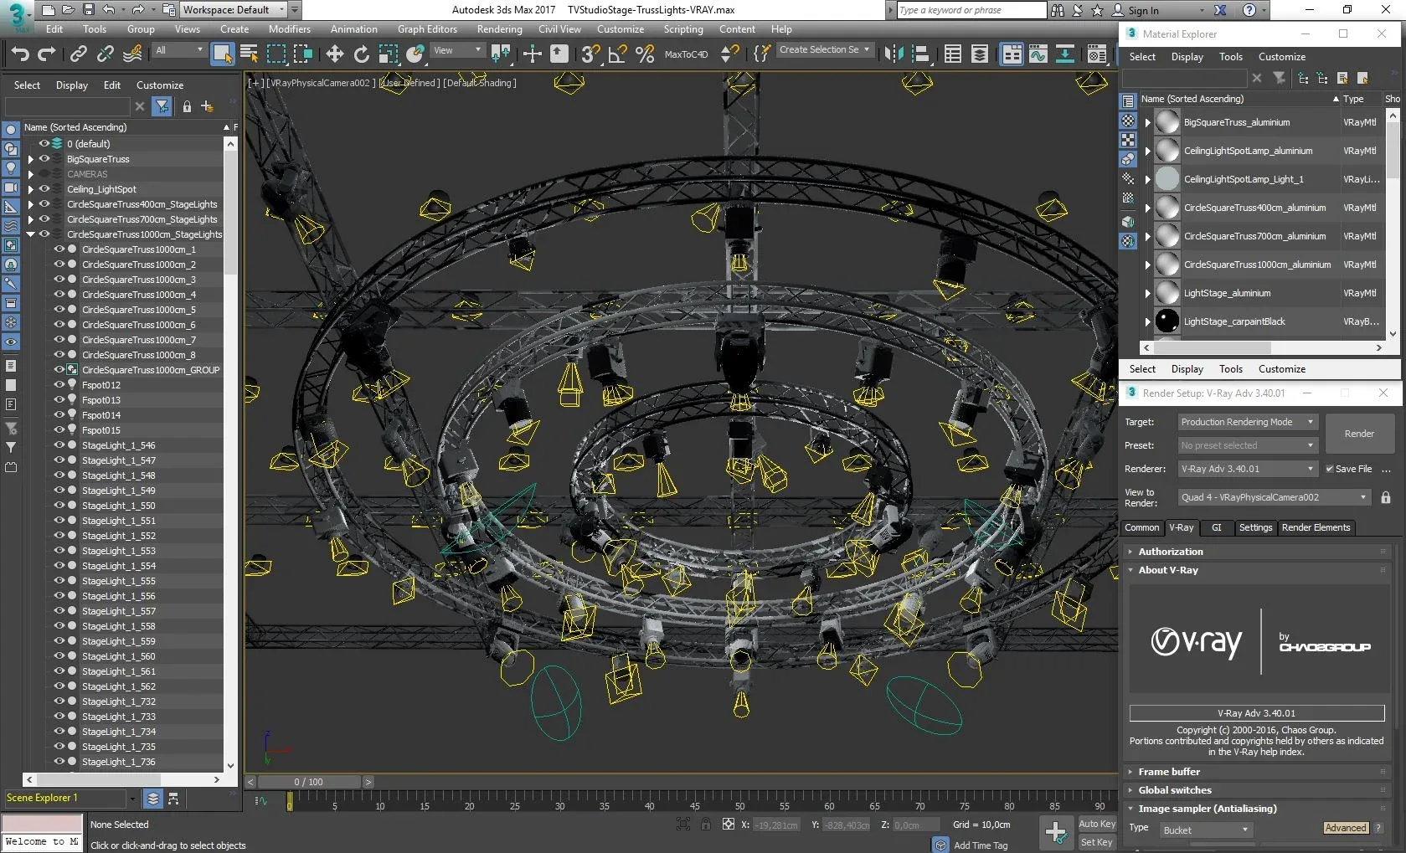Click Add Time Tag in status bar
Screen dimensions: 1406x853
coord(981,845)
